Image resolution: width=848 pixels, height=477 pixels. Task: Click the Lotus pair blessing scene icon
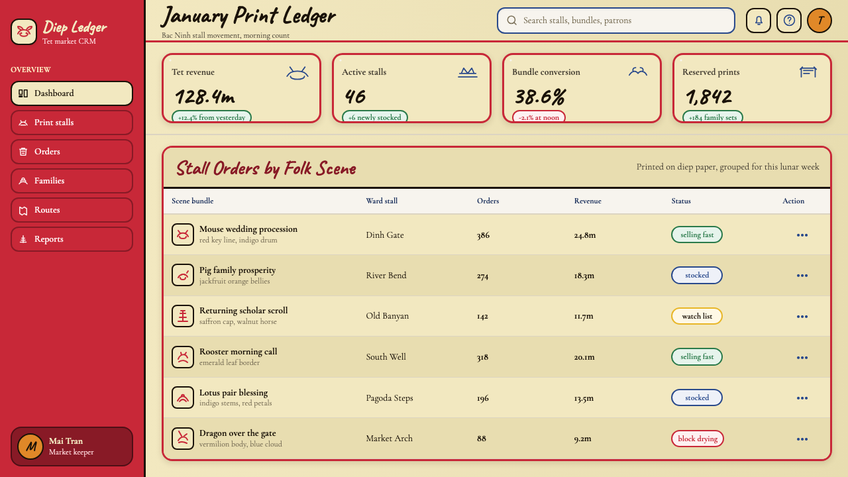(183, 397)
